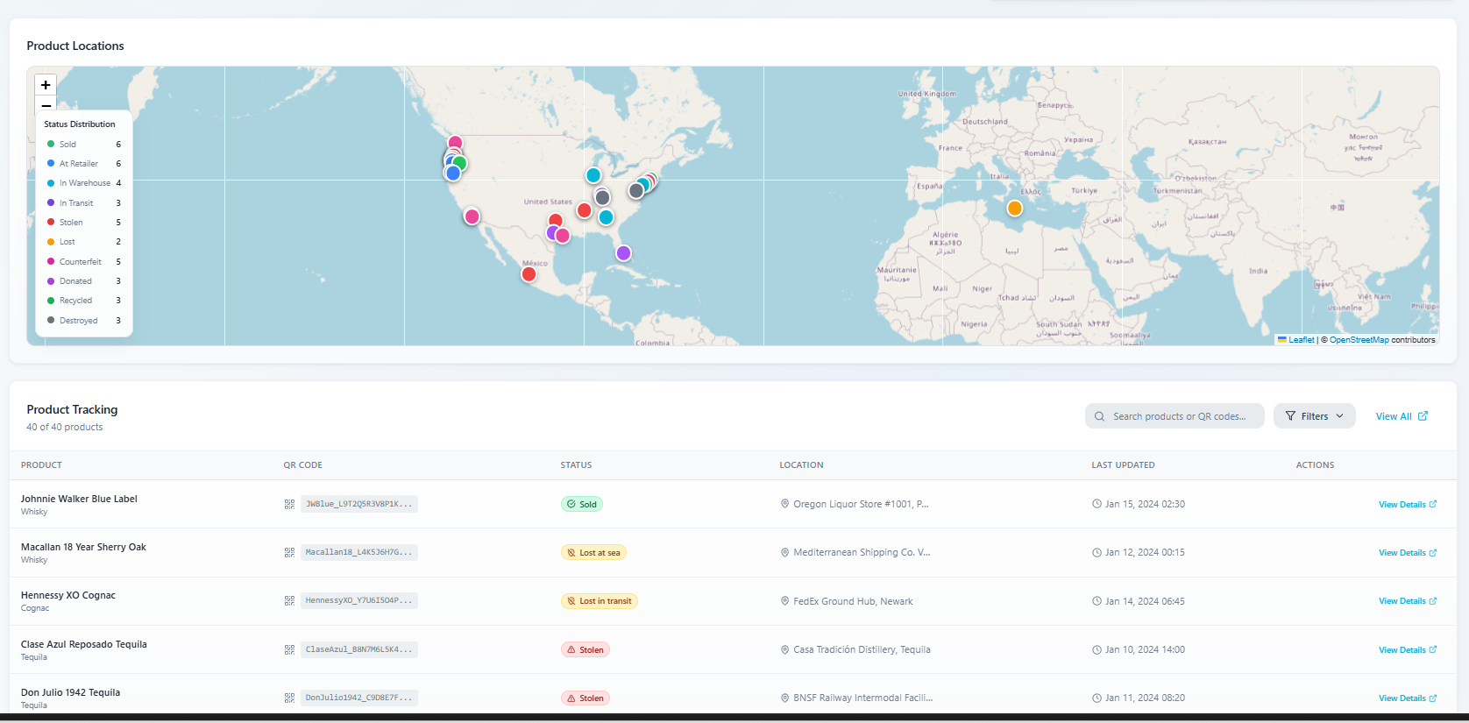Click the red Stolen legend dot
1469x723 pixels.
51,222
